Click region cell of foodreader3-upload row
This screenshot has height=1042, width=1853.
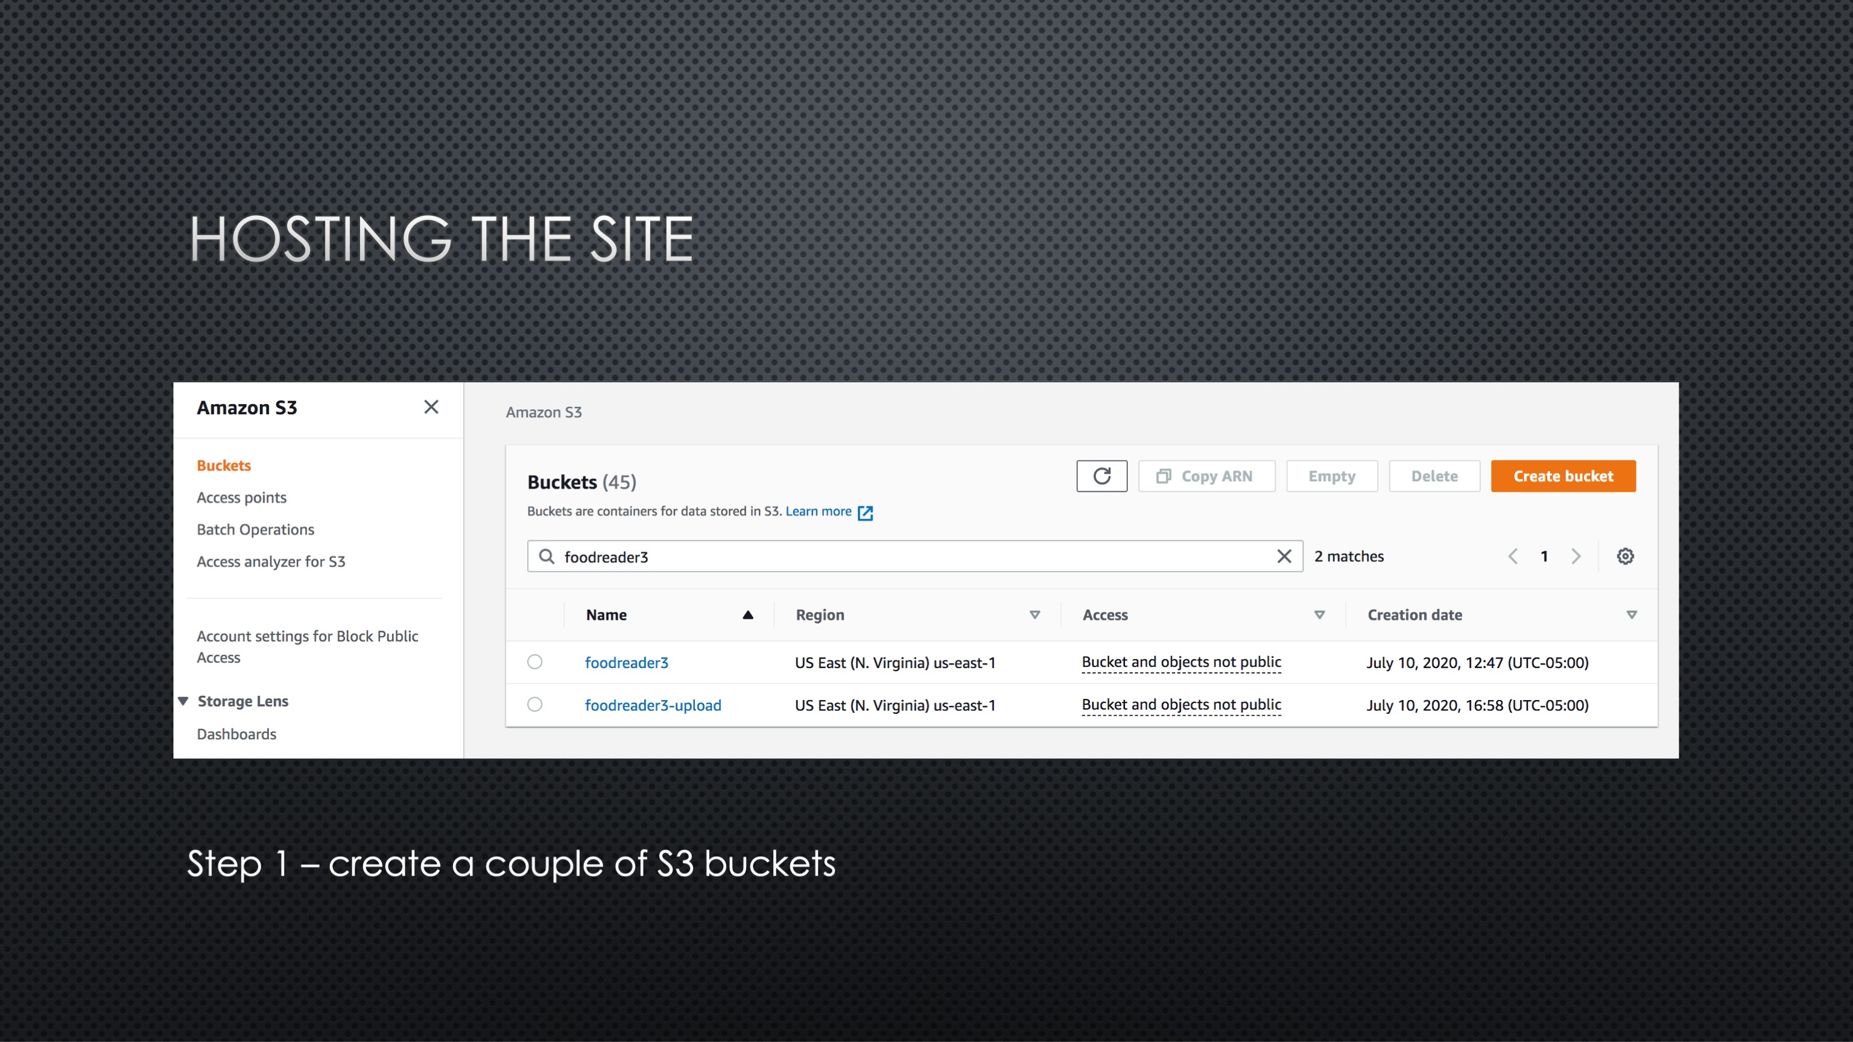pyautogui.click(x=895, y=706)
